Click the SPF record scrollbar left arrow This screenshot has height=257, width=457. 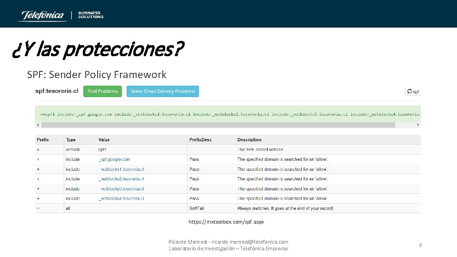coord(38,125)
